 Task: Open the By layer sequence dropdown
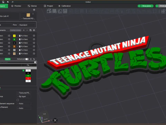point(24,97)
